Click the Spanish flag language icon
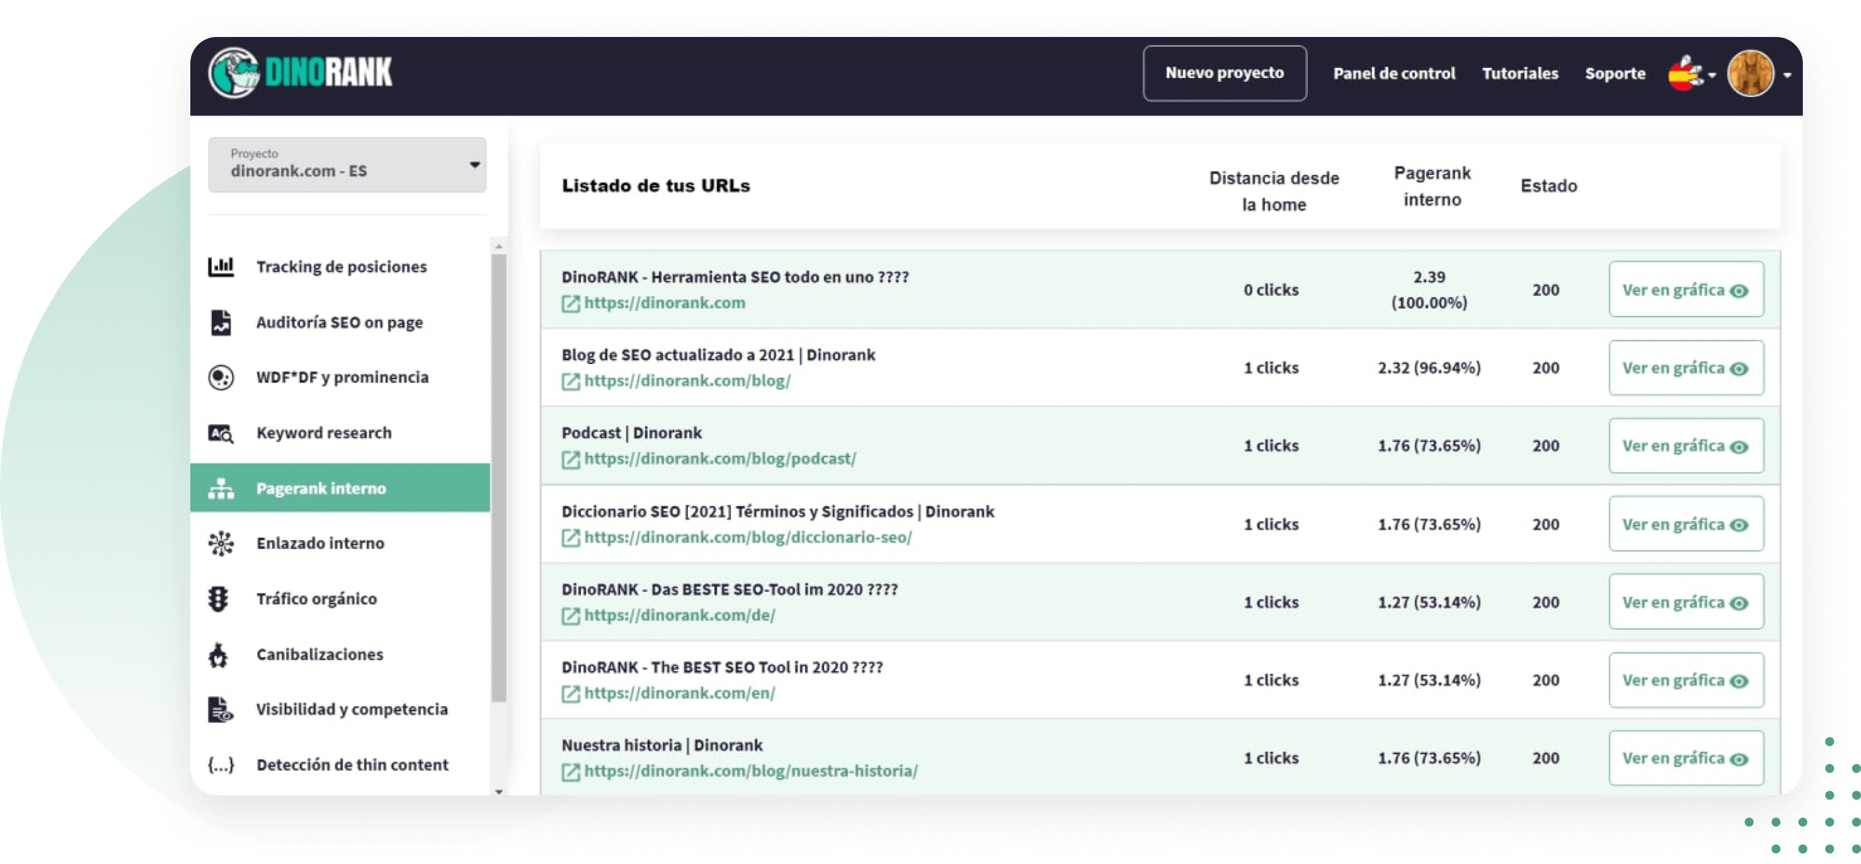The height and width of the screenshot is (864, 1861). coord(1685,73)
